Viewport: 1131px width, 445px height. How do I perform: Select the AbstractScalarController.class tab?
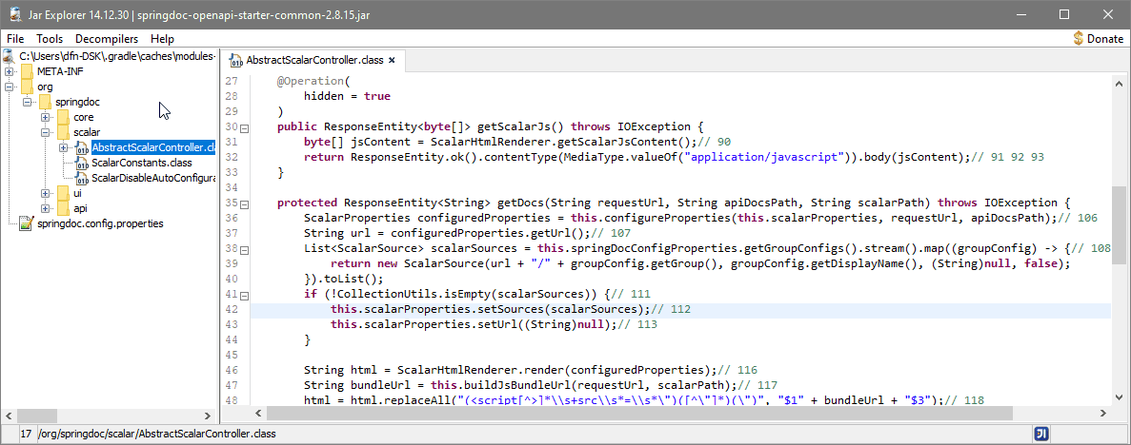(313, 61)
